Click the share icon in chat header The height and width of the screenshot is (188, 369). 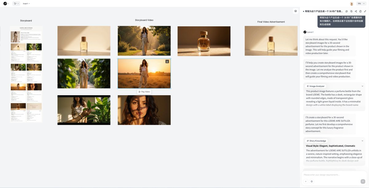click(x=356, y=11)
